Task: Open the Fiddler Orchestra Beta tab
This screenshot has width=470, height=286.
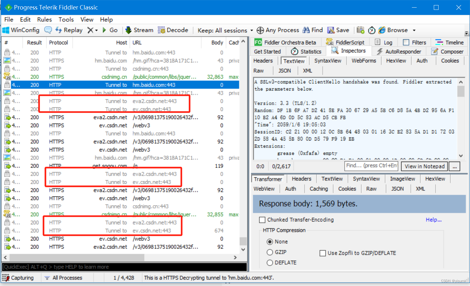Action: (285, 42)
